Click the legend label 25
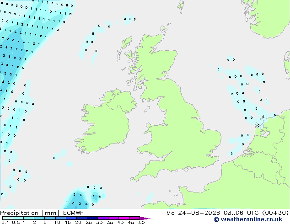290x224 pixels. click(89, 222)
